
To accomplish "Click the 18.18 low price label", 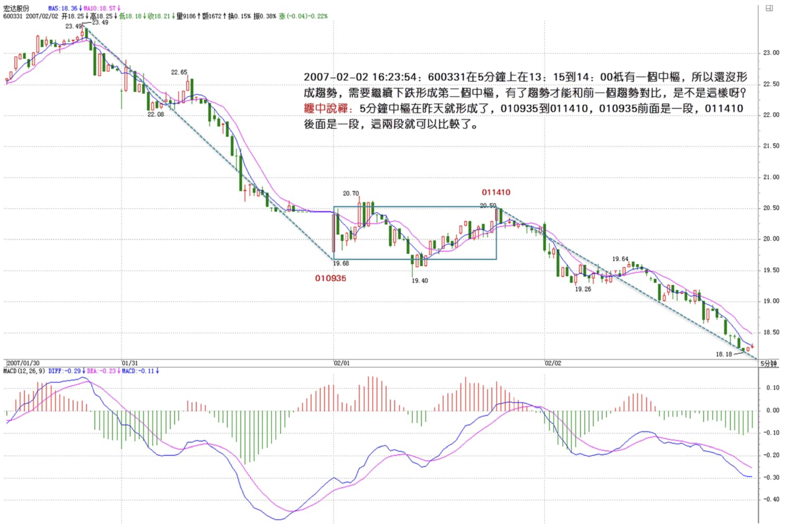I will 724,354.
